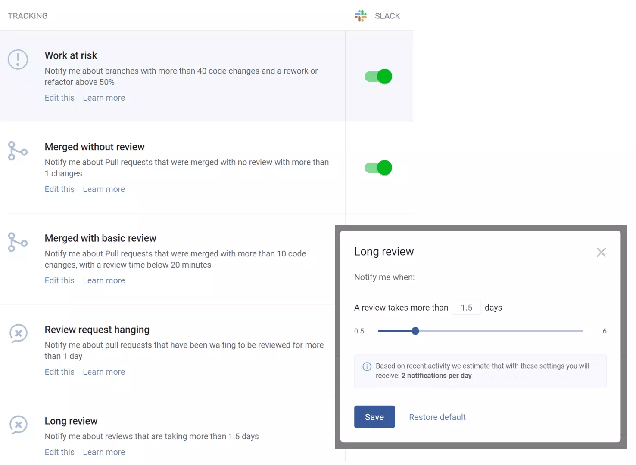This screenshot has width=636, height=465.
Task: Toggle Merged without review notifications off
Action: tap(378, 168)
